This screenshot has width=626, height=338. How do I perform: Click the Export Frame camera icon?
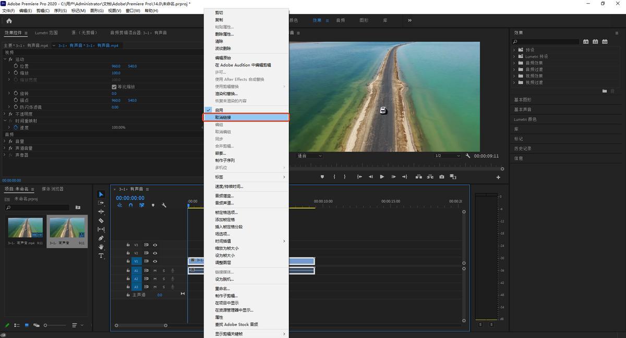441,177
